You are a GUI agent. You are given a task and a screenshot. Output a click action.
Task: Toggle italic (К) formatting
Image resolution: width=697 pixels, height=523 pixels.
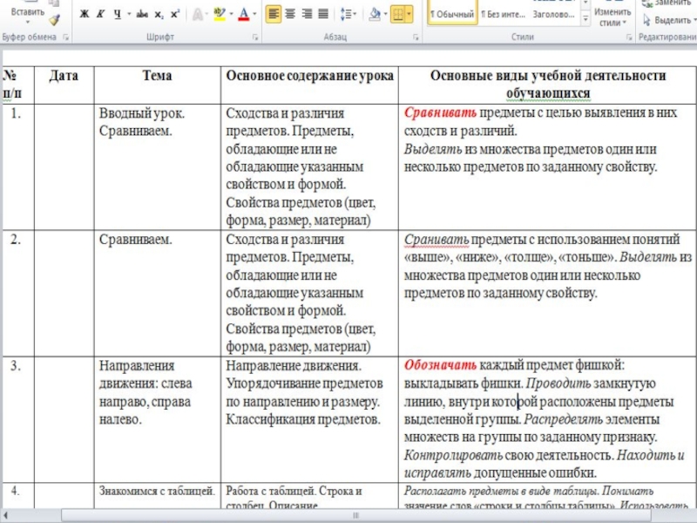click(x=100, y=14)
